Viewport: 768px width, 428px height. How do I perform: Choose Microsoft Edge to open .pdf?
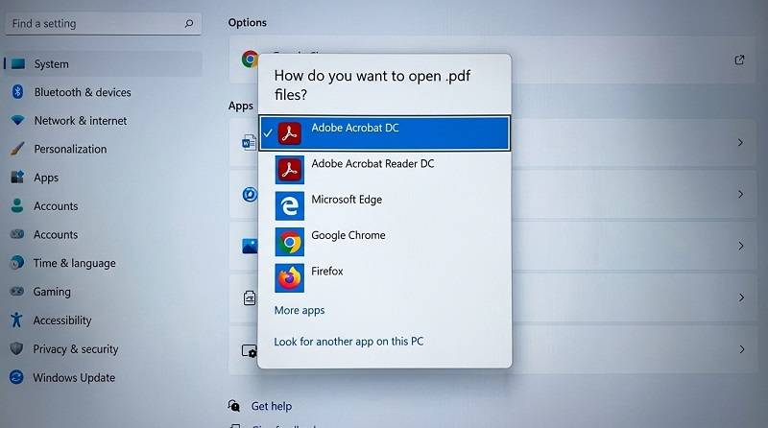(x=385, y=205)
